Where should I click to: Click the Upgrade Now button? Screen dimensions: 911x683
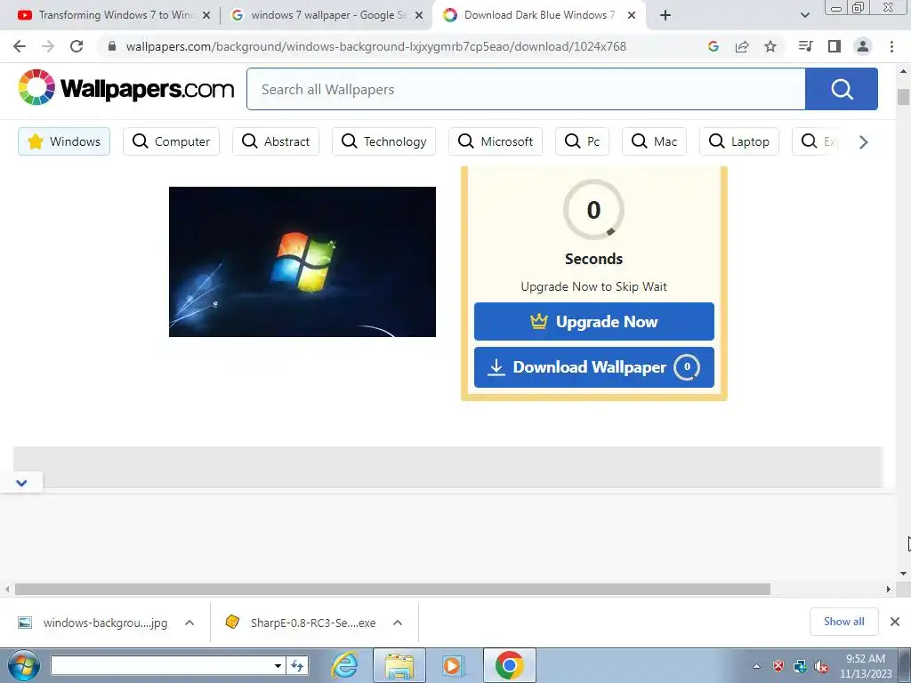click(593, 321)
